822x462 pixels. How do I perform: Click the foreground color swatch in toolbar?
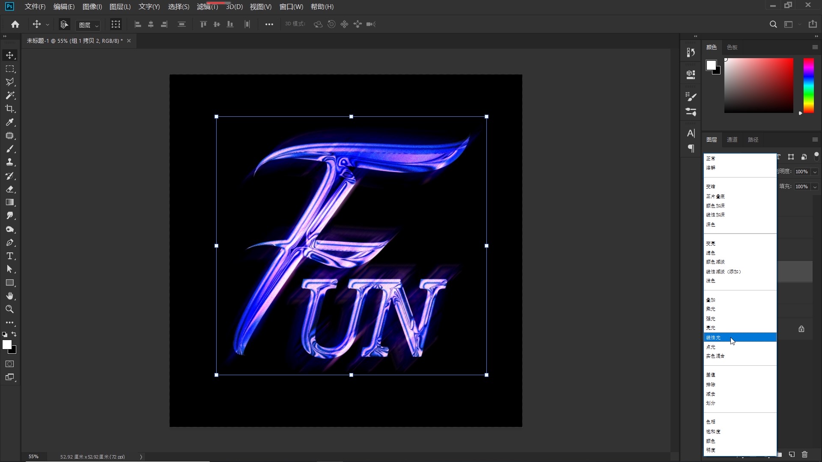point(6,345)
